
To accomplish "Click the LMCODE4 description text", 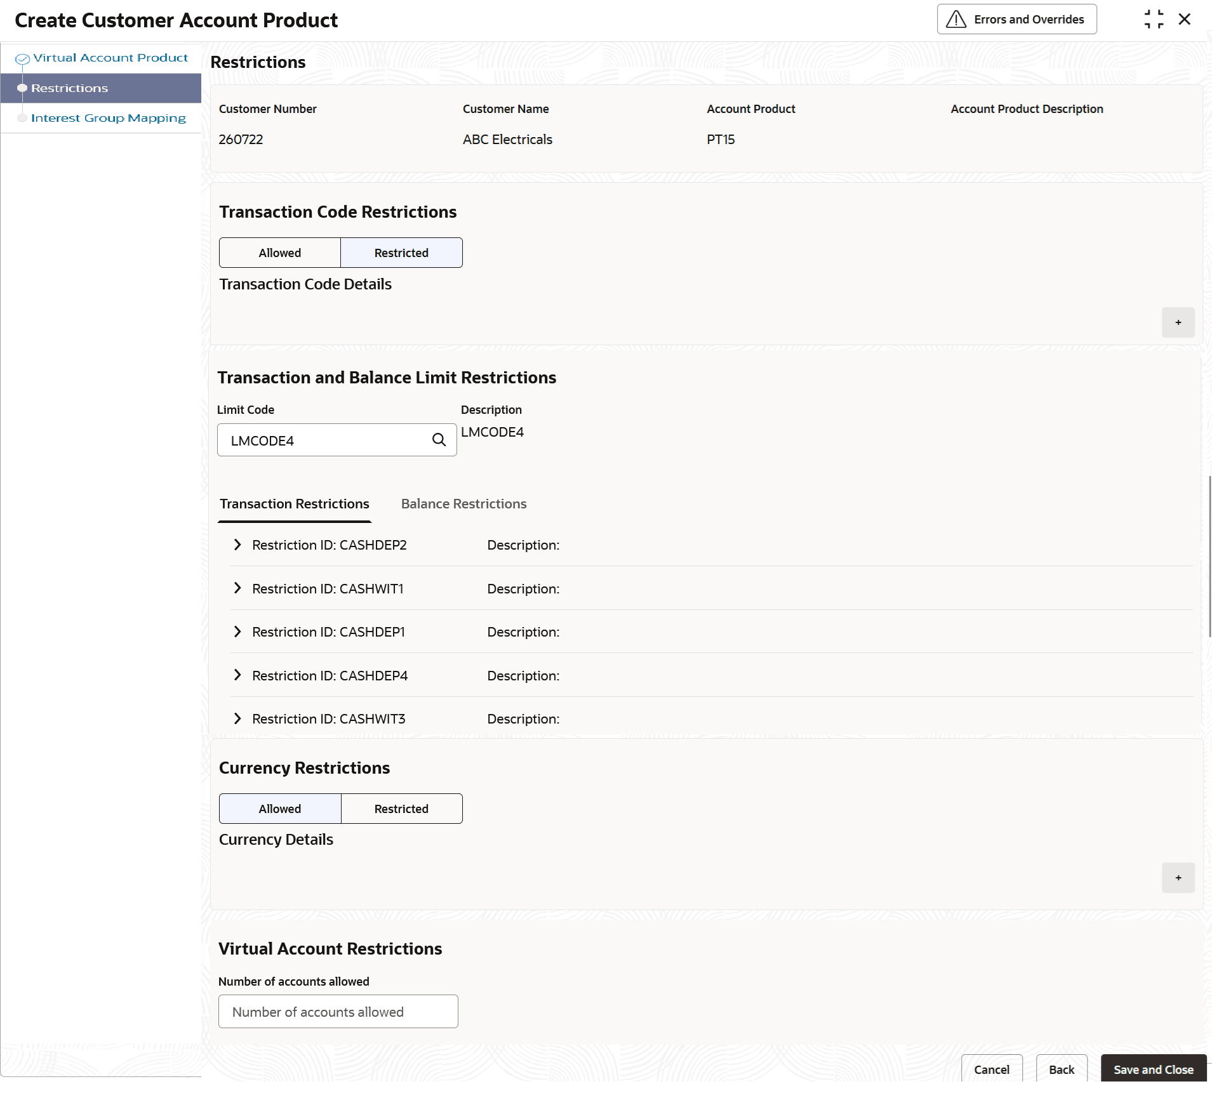I will pyautogui.click(x=493, y=432).
